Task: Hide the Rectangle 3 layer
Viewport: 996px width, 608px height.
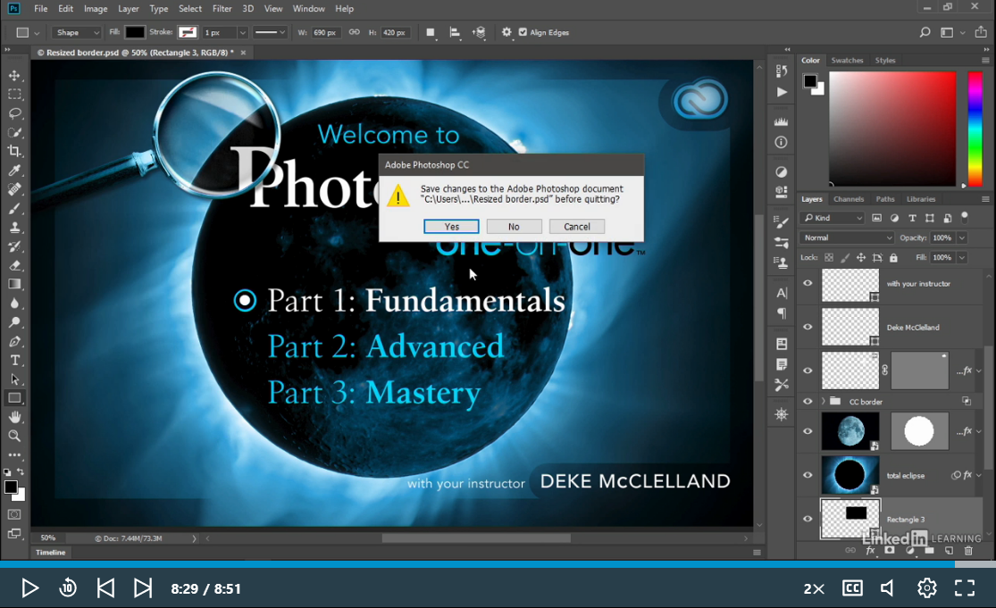Action: 808,519
